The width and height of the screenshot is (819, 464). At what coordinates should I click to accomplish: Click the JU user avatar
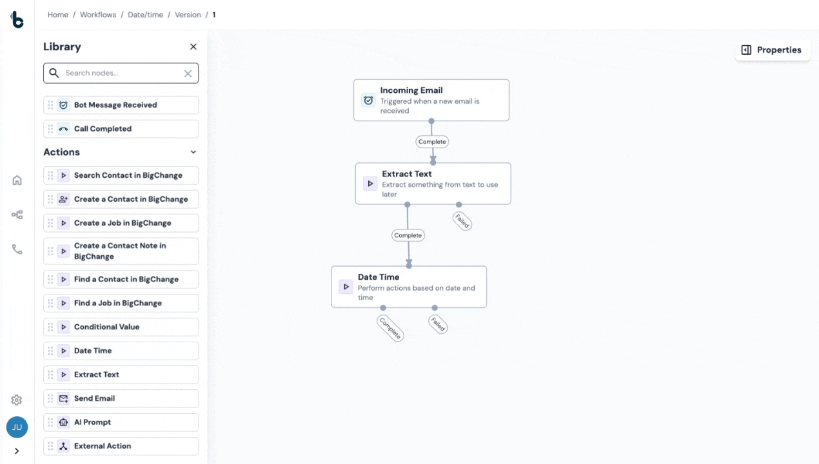pos(17,427)
